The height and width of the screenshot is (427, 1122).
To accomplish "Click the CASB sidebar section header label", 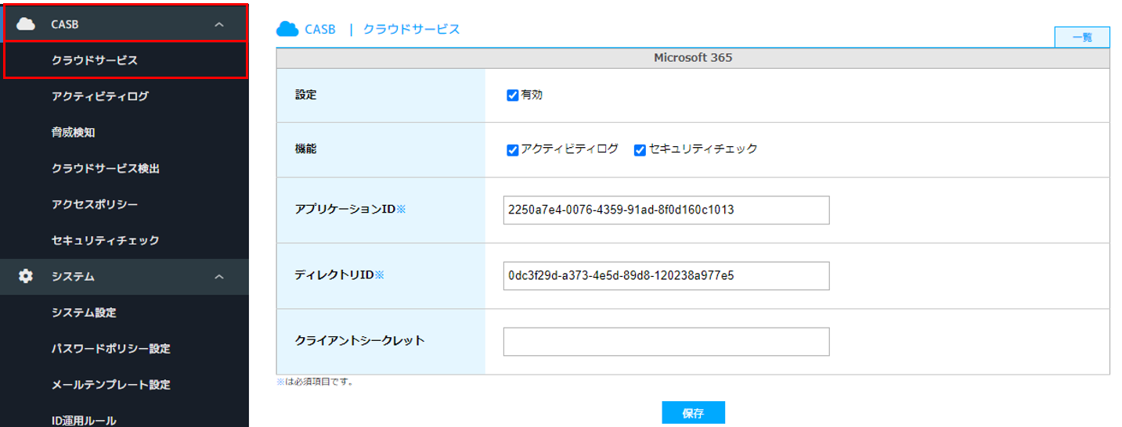I will click(65, 24).
